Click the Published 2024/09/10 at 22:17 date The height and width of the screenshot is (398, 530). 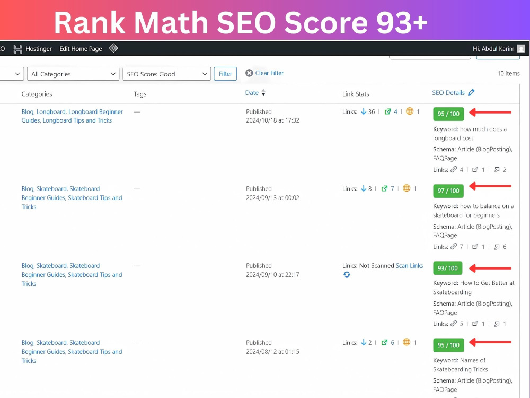(x=272, y=270)
